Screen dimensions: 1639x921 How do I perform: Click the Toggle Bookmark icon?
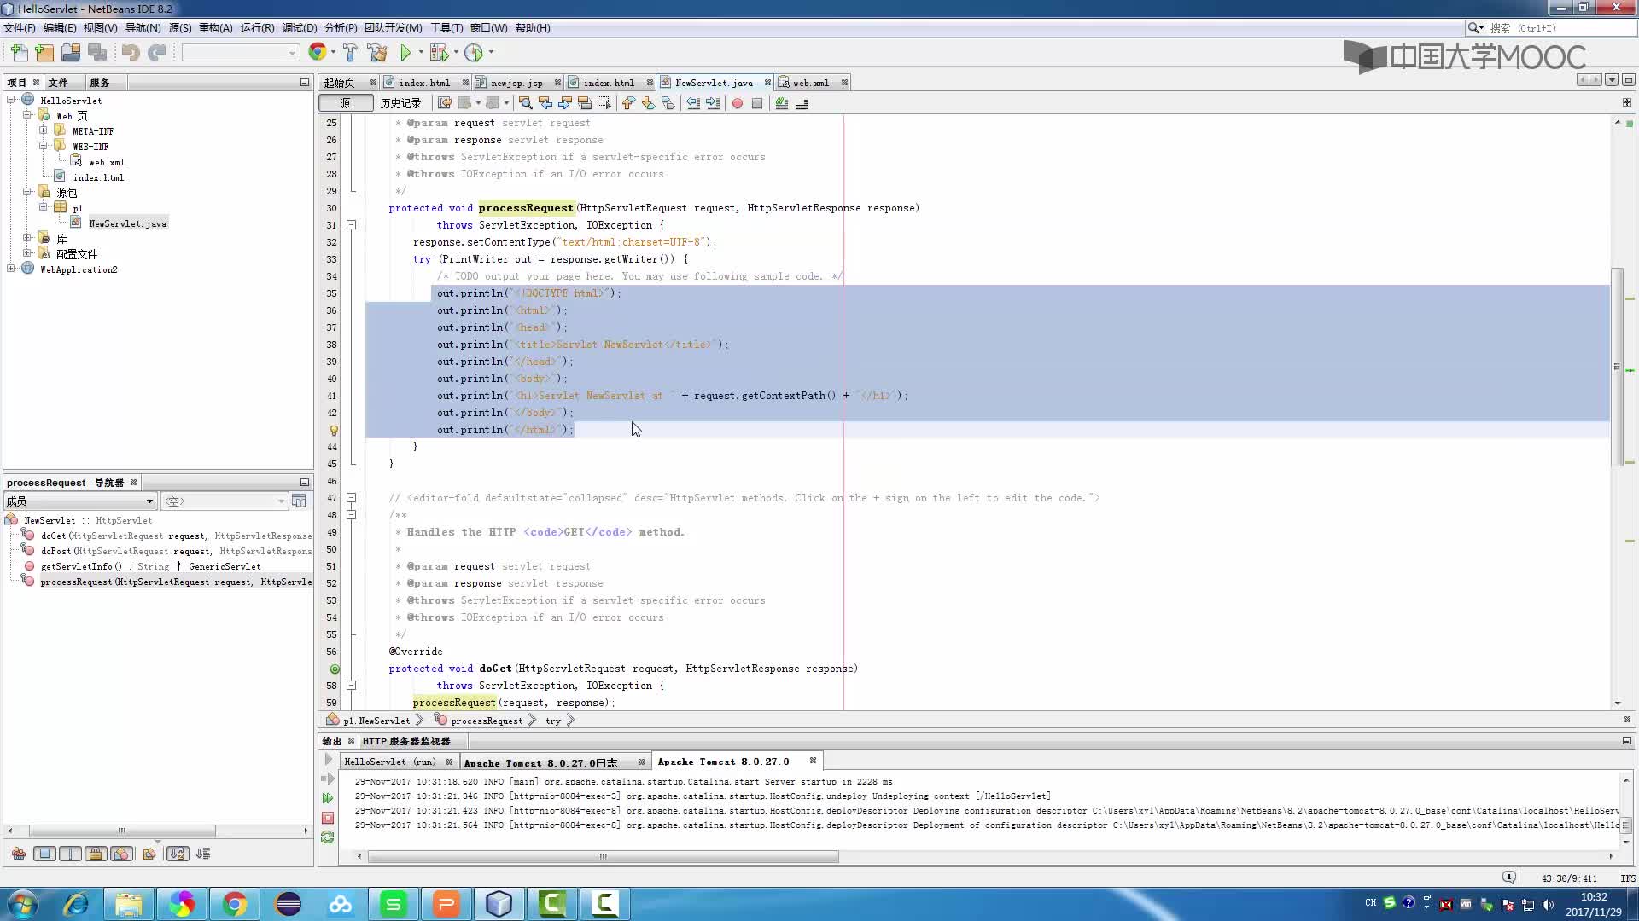(668, 103)
